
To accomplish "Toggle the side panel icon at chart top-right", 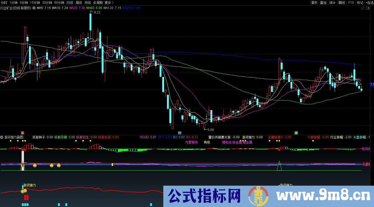I will [368, 8].
